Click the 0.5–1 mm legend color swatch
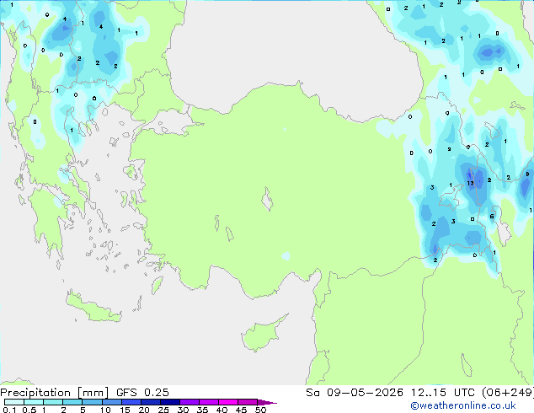Screen dimensions: 534x413 tap(34, 402)
